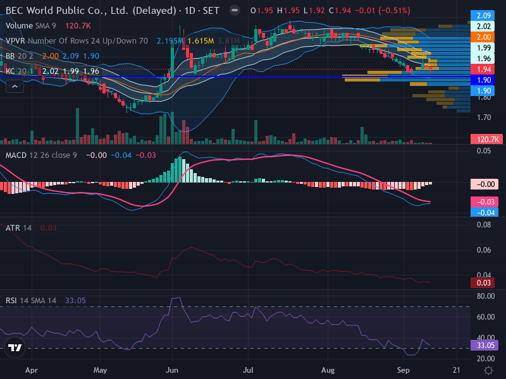
Task: Click the pink -0.03 MACD signal label
Action: pos(484,202)
